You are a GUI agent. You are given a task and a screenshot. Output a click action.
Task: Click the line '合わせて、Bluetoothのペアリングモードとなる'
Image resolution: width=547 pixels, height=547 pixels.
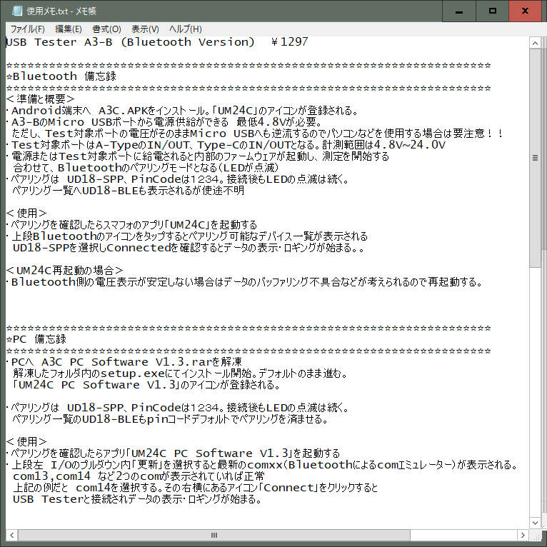tap(146, 168)
